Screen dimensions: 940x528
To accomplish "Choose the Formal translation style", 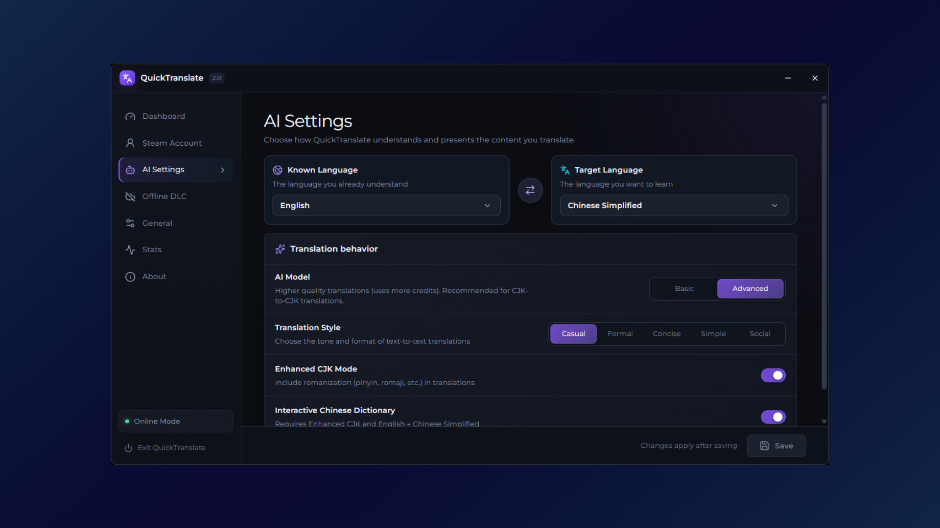I will (620, 334).
